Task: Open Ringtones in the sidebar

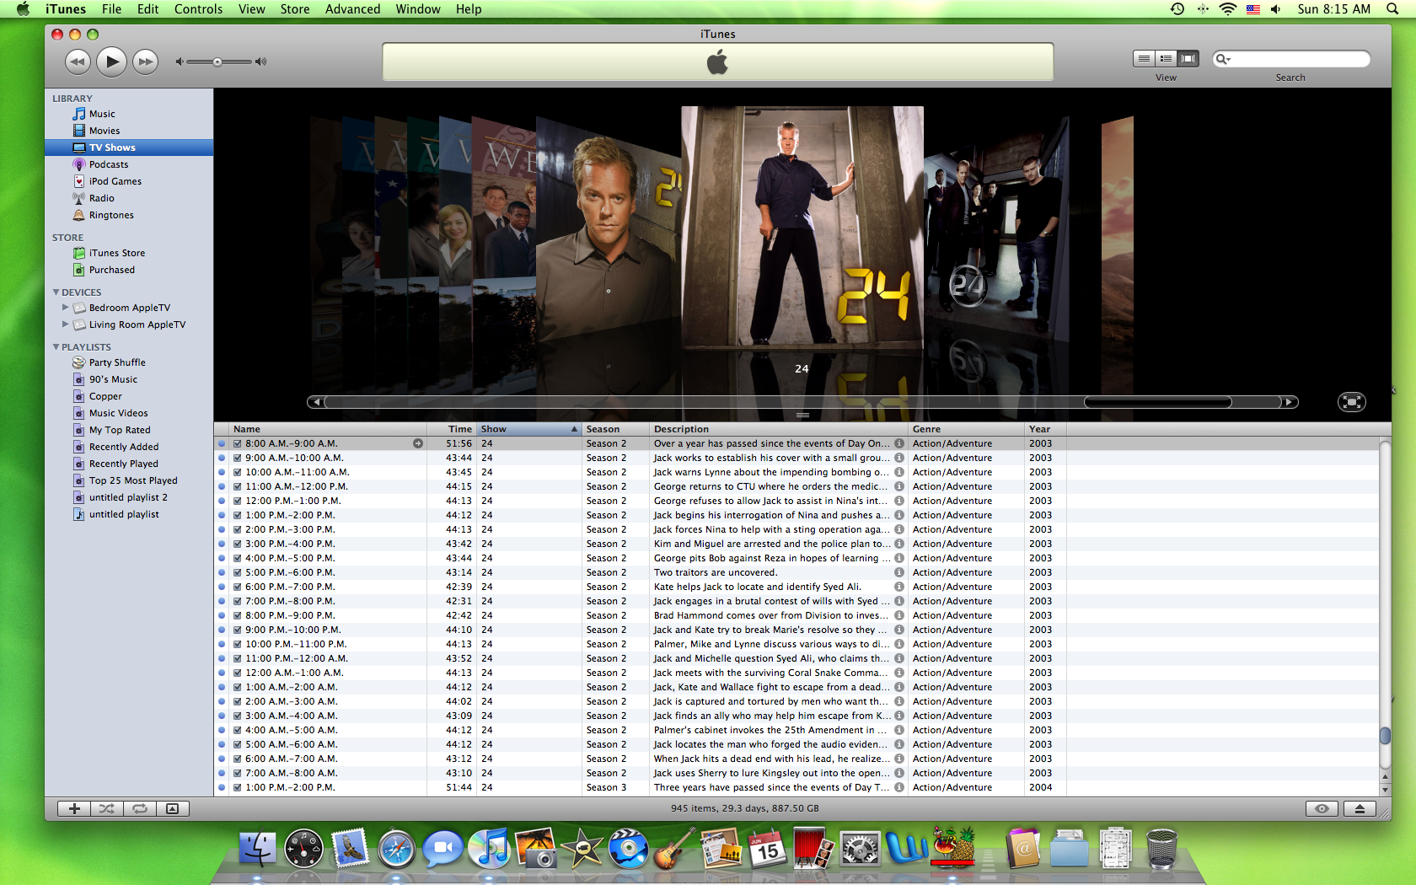Action: point(111,215)
